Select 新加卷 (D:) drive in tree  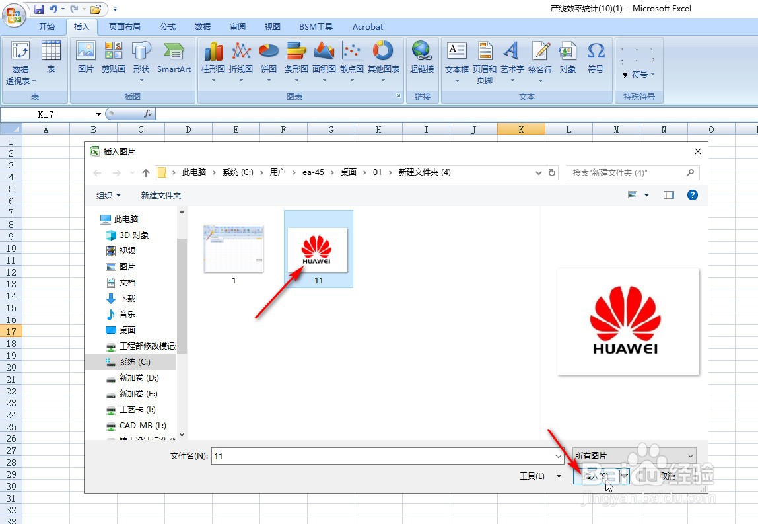[133, 378]
